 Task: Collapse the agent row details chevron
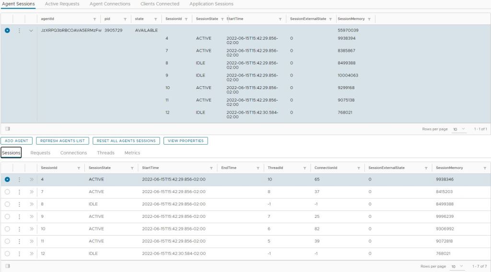(31, 31)
